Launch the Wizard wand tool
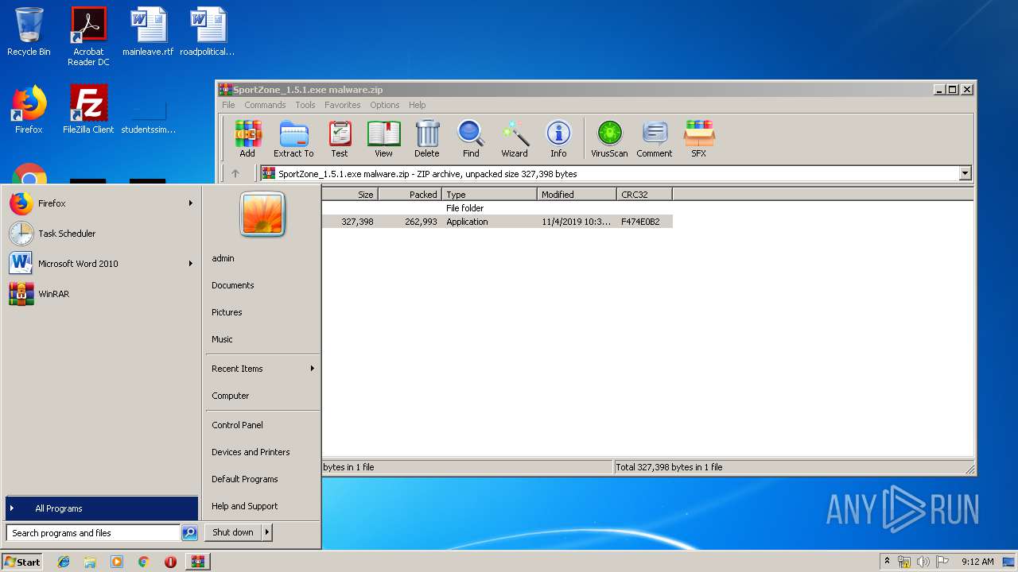Viewport: 1018px width, 572px height. pos(515,139)
